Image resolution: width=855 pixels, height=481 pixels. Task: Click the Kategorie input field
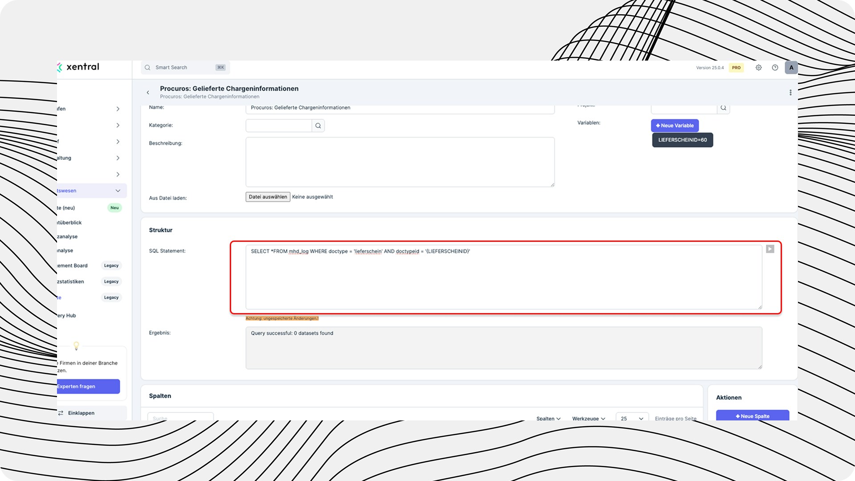pyautogui.click(x=279, y=126)
